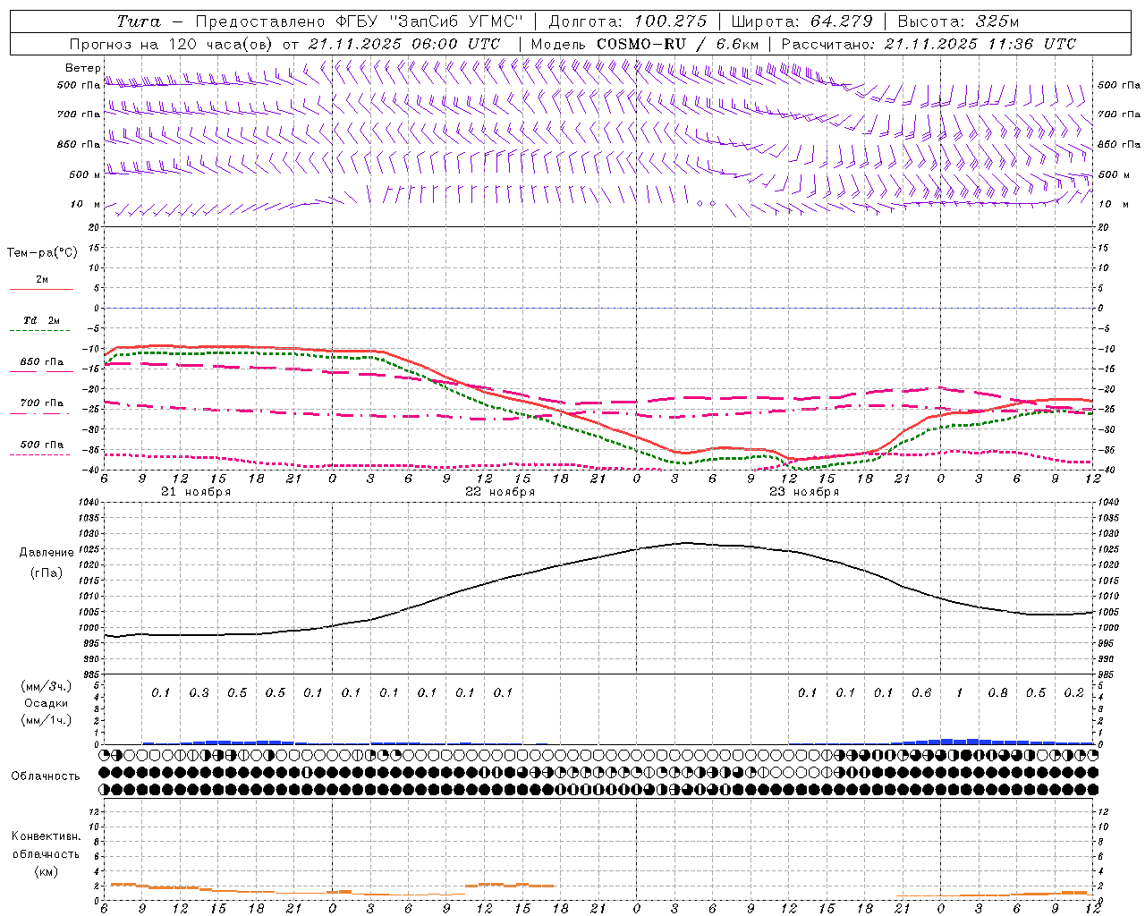
Task: Select the "Рассчитано: 21.11.2025 11:36 UTC" timestamp
Action: pyautogui.click(x=929, y=44)
